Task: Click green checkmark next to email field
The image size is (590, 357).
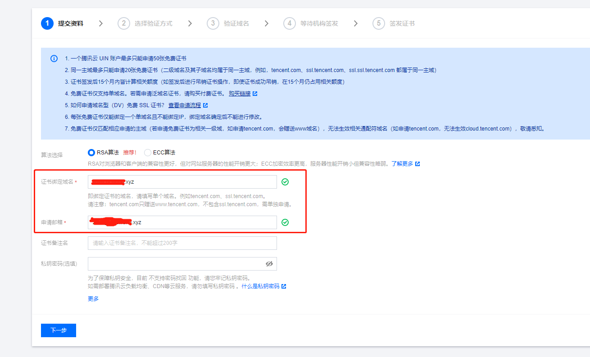Action: (x=285, y=222)
